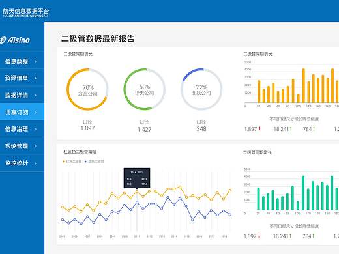
Task: Select the 共享订阅 menu item
Action: (22, 112)
